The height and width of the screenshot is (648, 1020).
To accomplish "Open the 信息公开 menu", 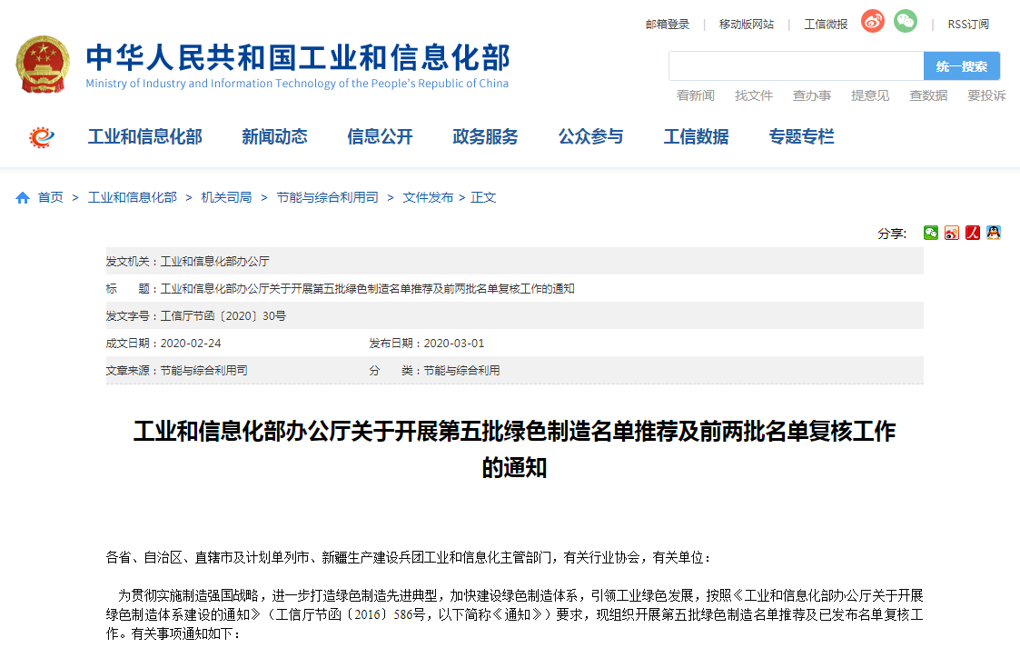I will [x=380, y=137].
